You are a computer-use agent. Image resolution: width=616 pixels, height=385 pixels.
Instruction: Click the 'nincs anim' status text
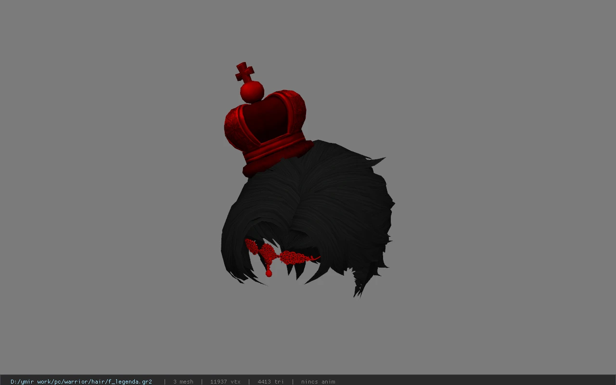pyautogui.click(x=318, y=382)
